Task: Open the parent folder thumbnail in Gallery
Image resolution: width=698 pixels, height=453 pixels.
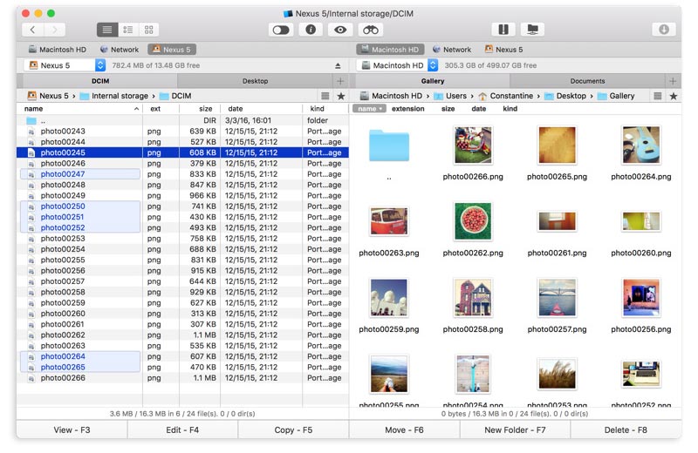Action: pyautogui.click(x=389, y=145)
